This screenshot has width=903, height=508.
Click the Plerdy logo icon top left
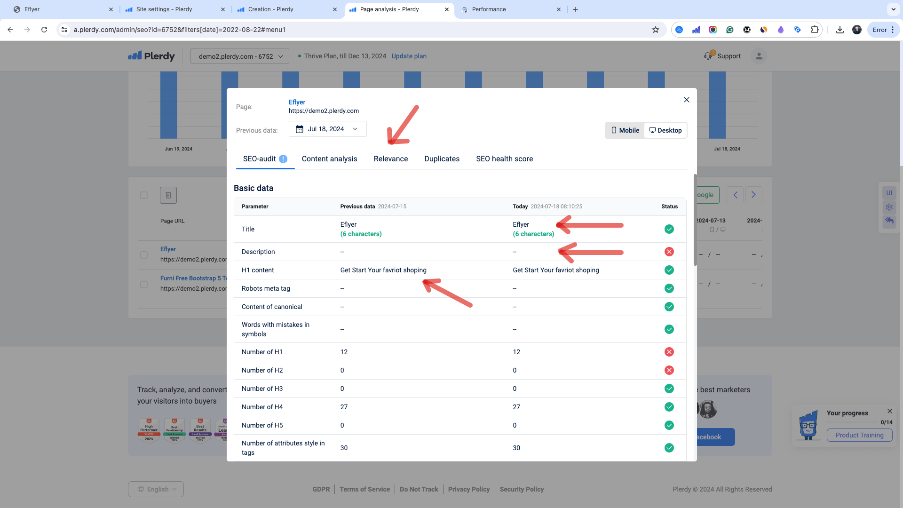pos(135,56)
